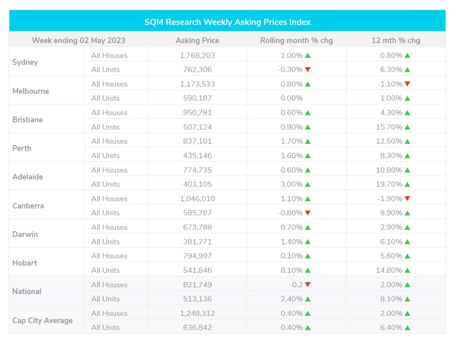This screenshot has width=456, height=342.
Task: Select the Perth city label
Action: pyautogui.click(x=22, y=148)
